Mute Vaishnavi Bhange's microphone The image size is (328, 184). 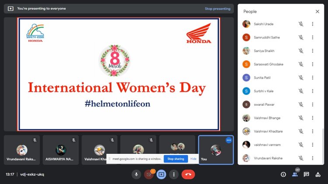(301, 118)
